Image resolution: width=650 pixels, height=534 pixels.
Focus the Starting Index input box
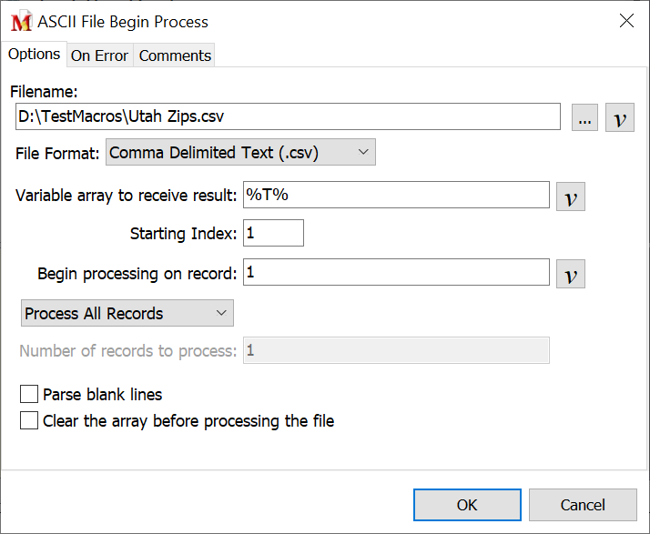(273, 234)
